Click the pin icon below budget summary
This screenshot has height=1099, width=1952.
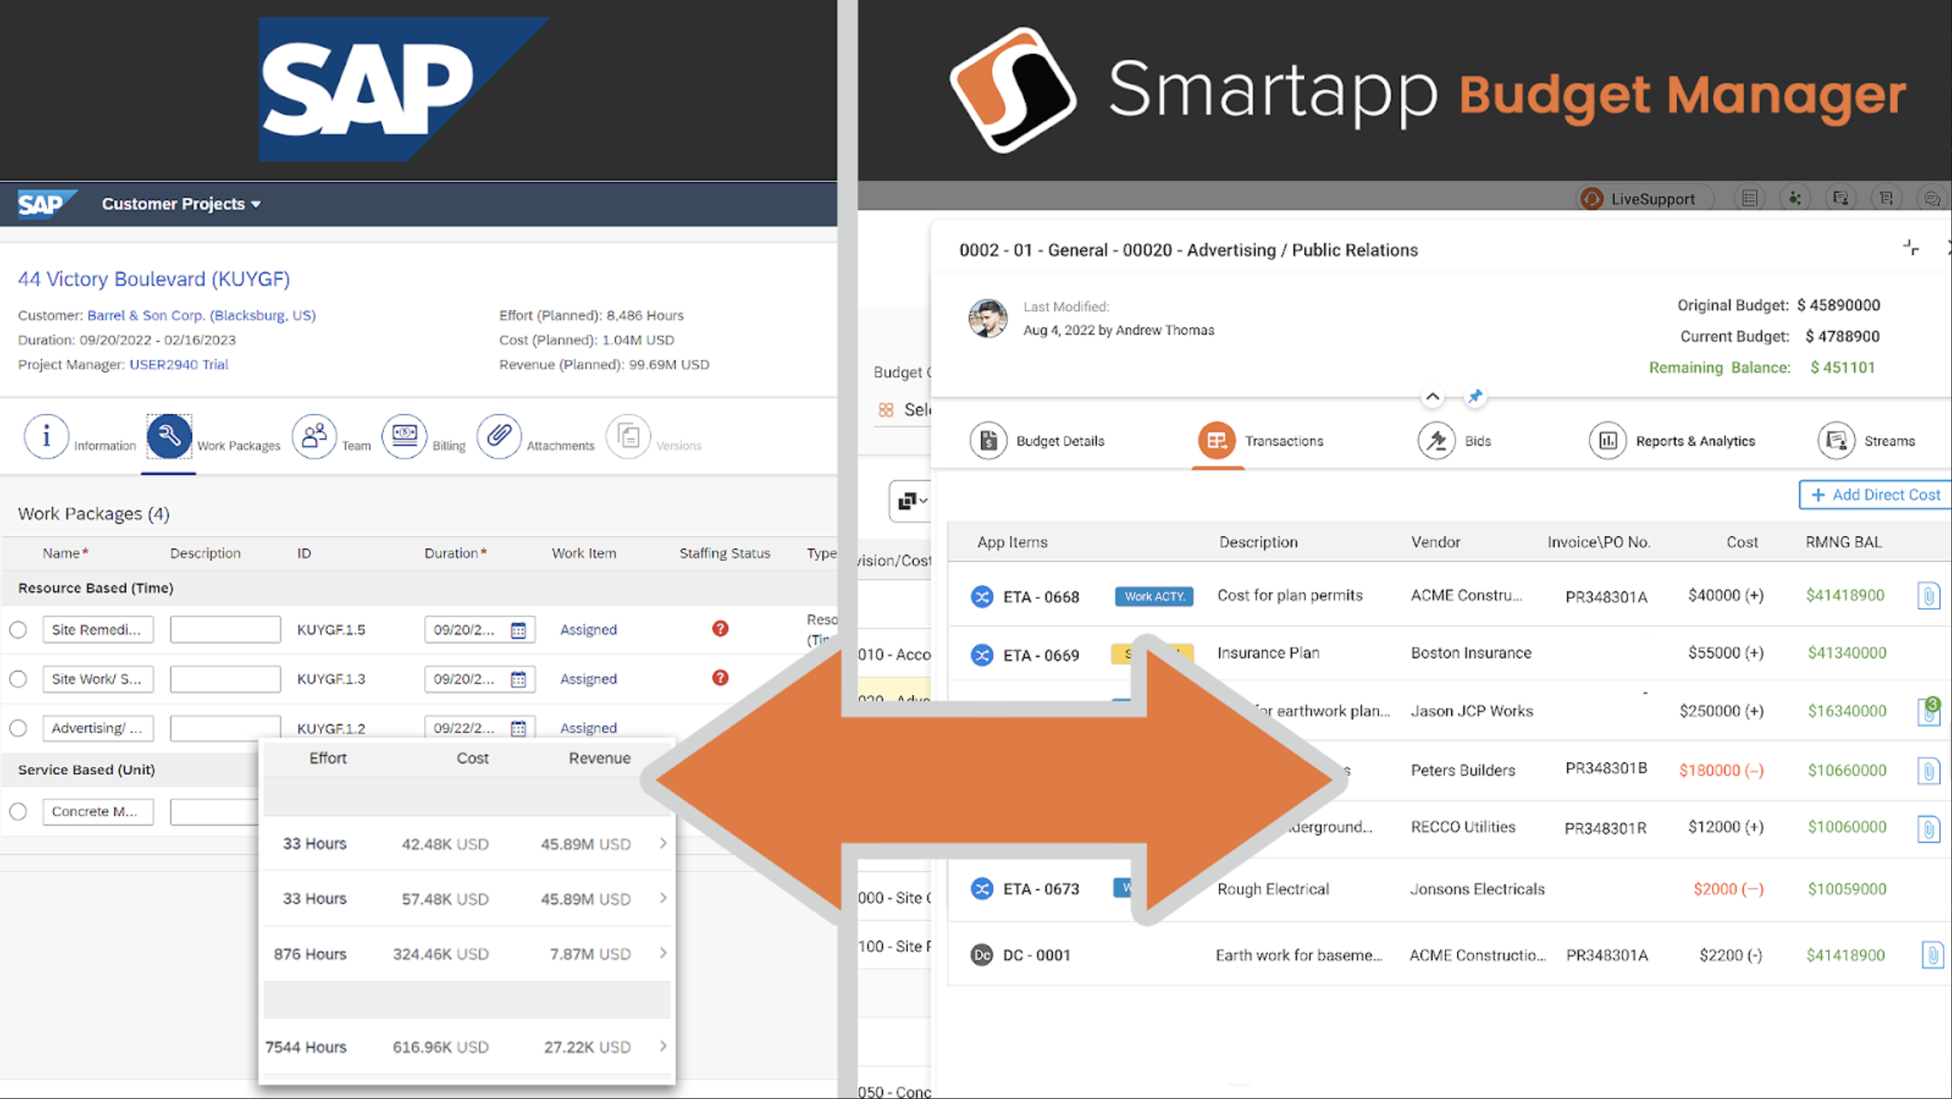coord(1475,397)
